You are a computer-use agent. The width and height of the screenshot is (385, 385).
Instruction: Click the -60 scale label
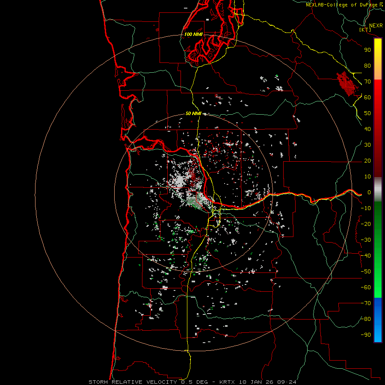click(366, 287)
